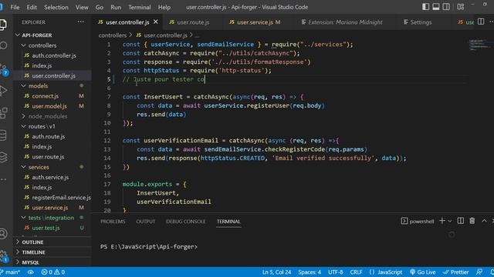Viewport: 494px width, 277px height.
Task: Open the Explorer view in activity bar
Action: coord(3,25)
